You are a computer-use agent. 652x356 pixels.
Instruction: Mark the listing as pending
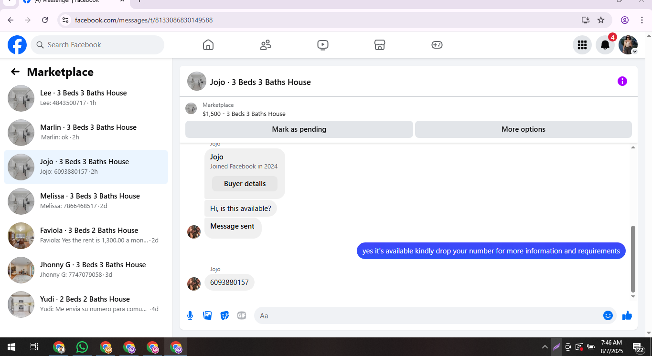click(x=299, y=129)
